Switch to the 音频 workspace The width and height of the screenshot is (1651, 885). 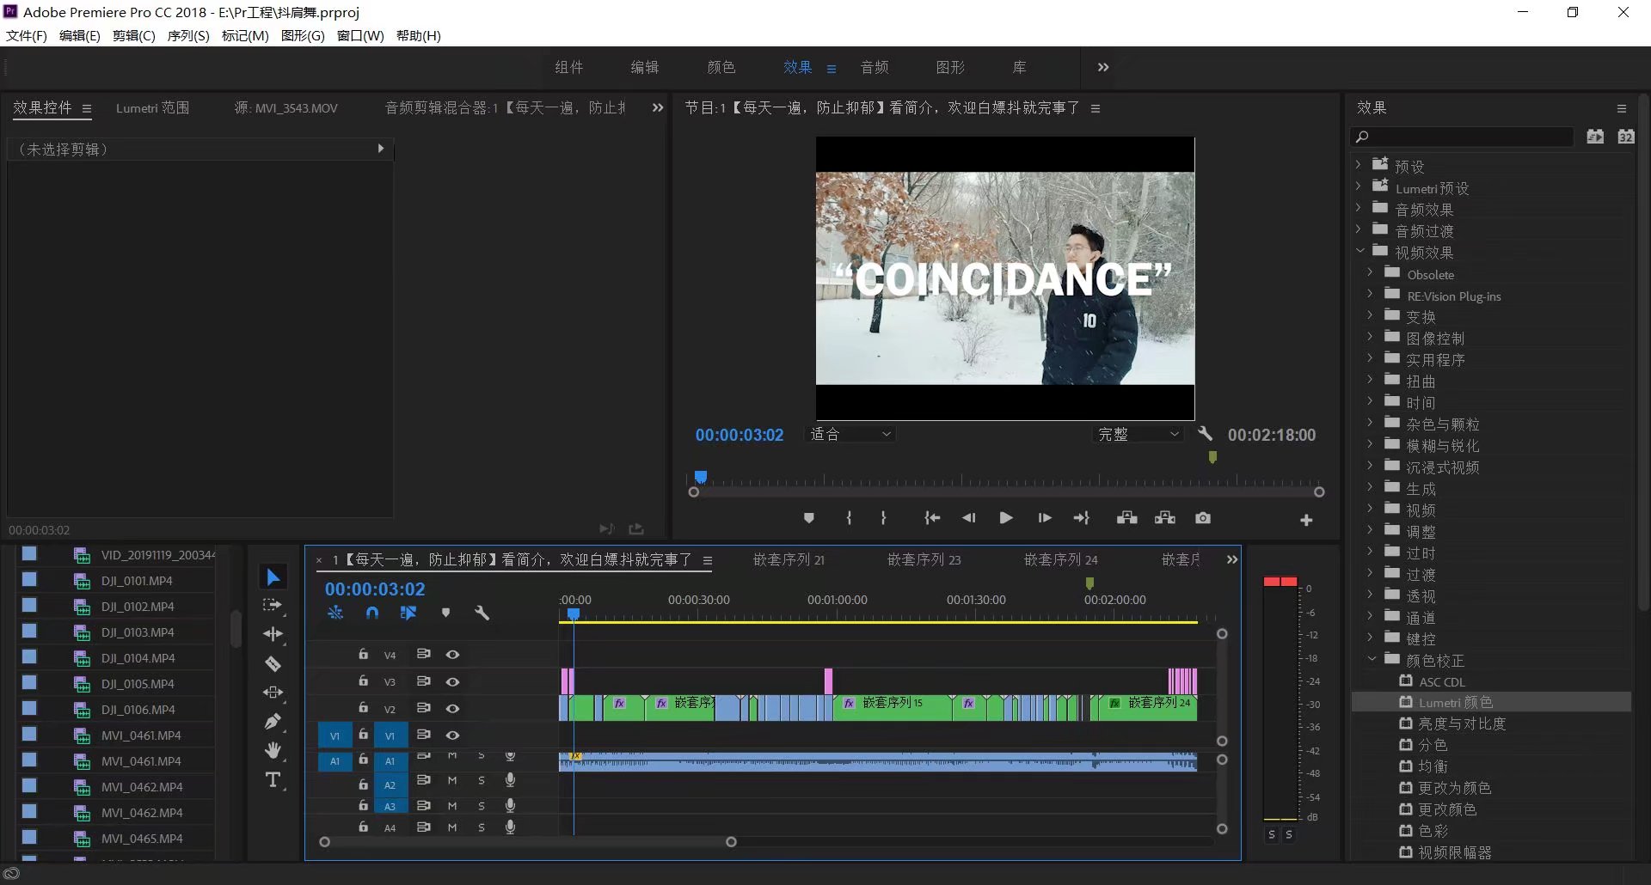875,67
